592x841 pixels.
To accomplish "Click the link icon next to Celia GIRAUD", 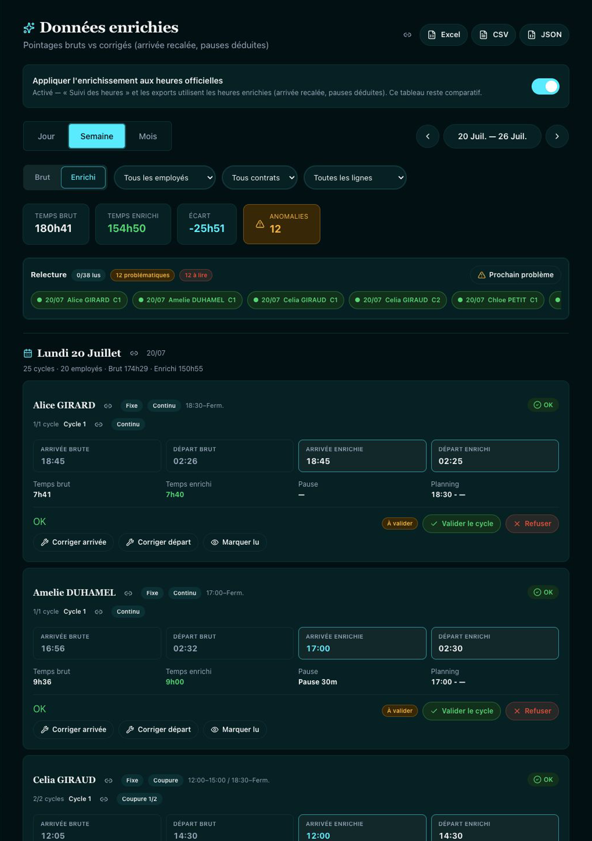I will click(x=108, y=780).
